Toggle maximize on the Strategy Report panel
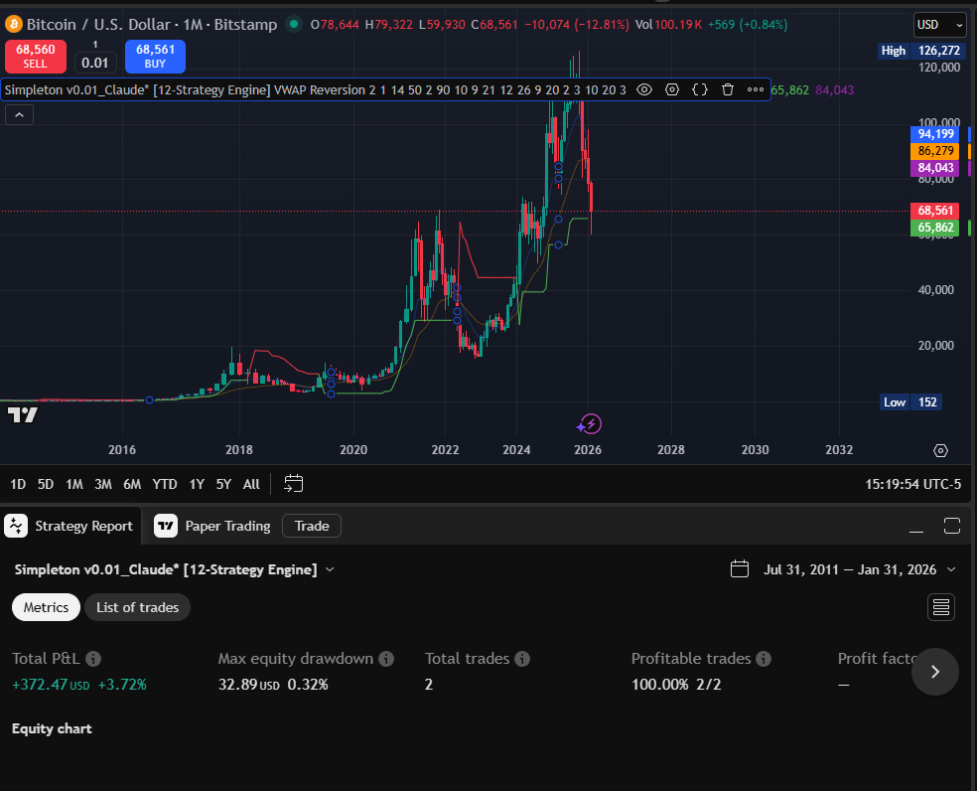Image resolution: width=977 pixels, height=791 pixels. coord(951,527)
